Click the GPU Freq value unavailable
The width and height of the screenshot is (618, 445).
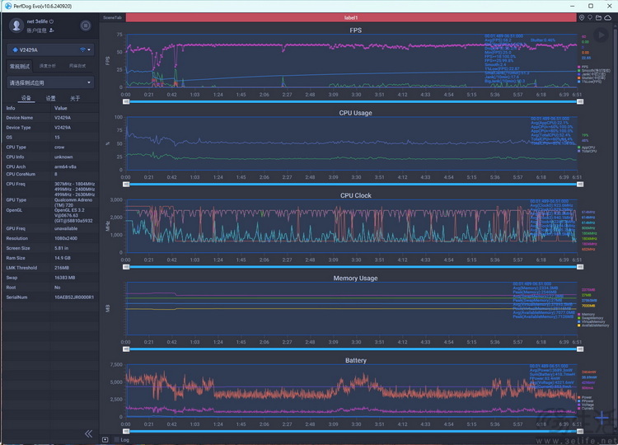click(66, 228)
